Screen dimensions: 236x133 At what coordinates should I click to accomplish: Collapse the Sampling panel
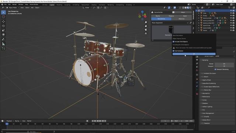coord(205,60)
